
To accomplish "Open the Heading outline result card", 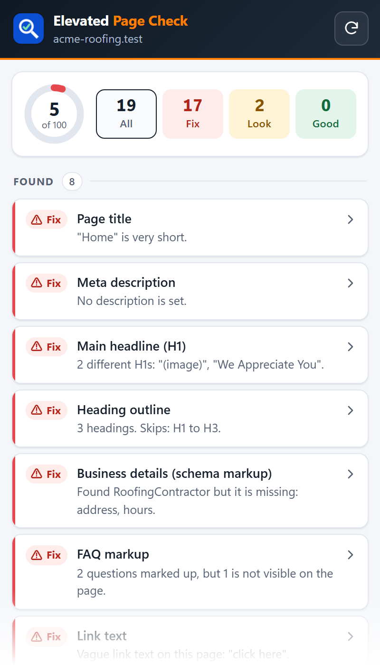I will pos(190,418).
